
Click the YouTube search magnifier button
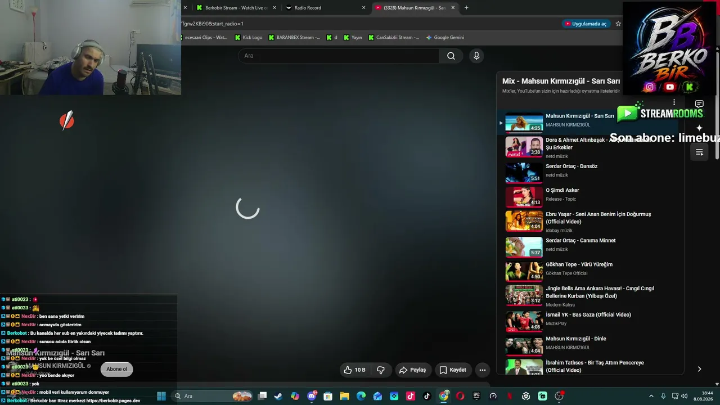pyautogui.click(x=451, y=56)
